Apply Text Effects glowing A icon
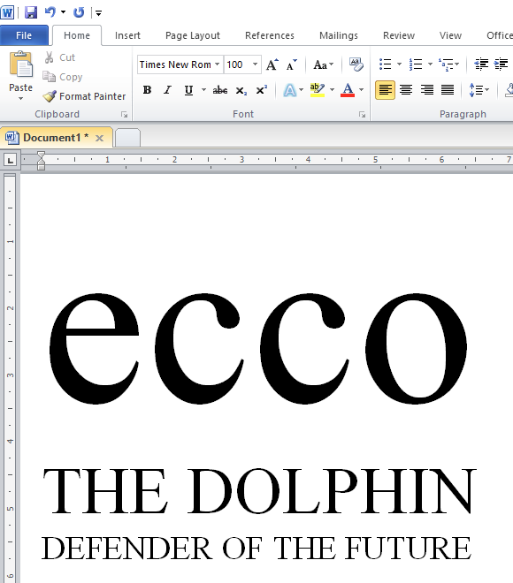 point(289,90)
